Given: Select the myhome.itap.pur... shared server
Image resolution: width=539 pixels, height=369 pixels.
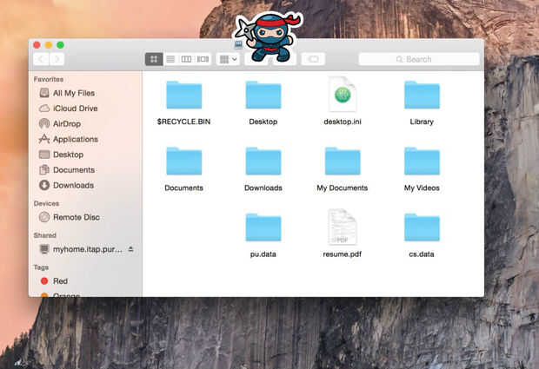Looking at the screenshot, I should pyautogui.click(x=87, y=249).
